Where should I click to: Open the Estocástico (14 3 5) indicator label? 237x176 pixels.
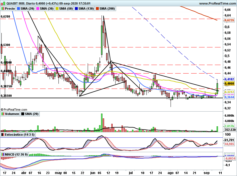coord(20,135)
